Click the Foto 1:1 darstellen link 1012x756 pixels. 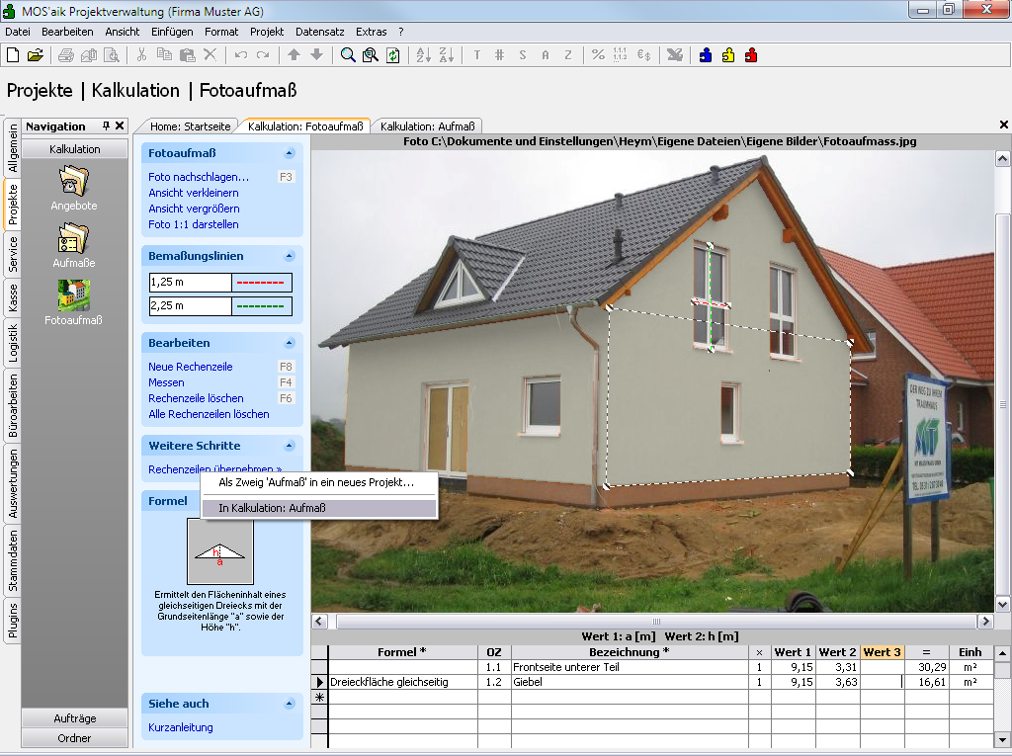click(194, 224)
